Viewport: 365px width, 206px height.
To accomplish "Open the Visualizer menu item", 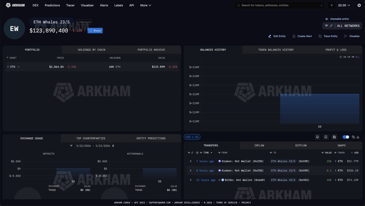I will click(87, 5).
